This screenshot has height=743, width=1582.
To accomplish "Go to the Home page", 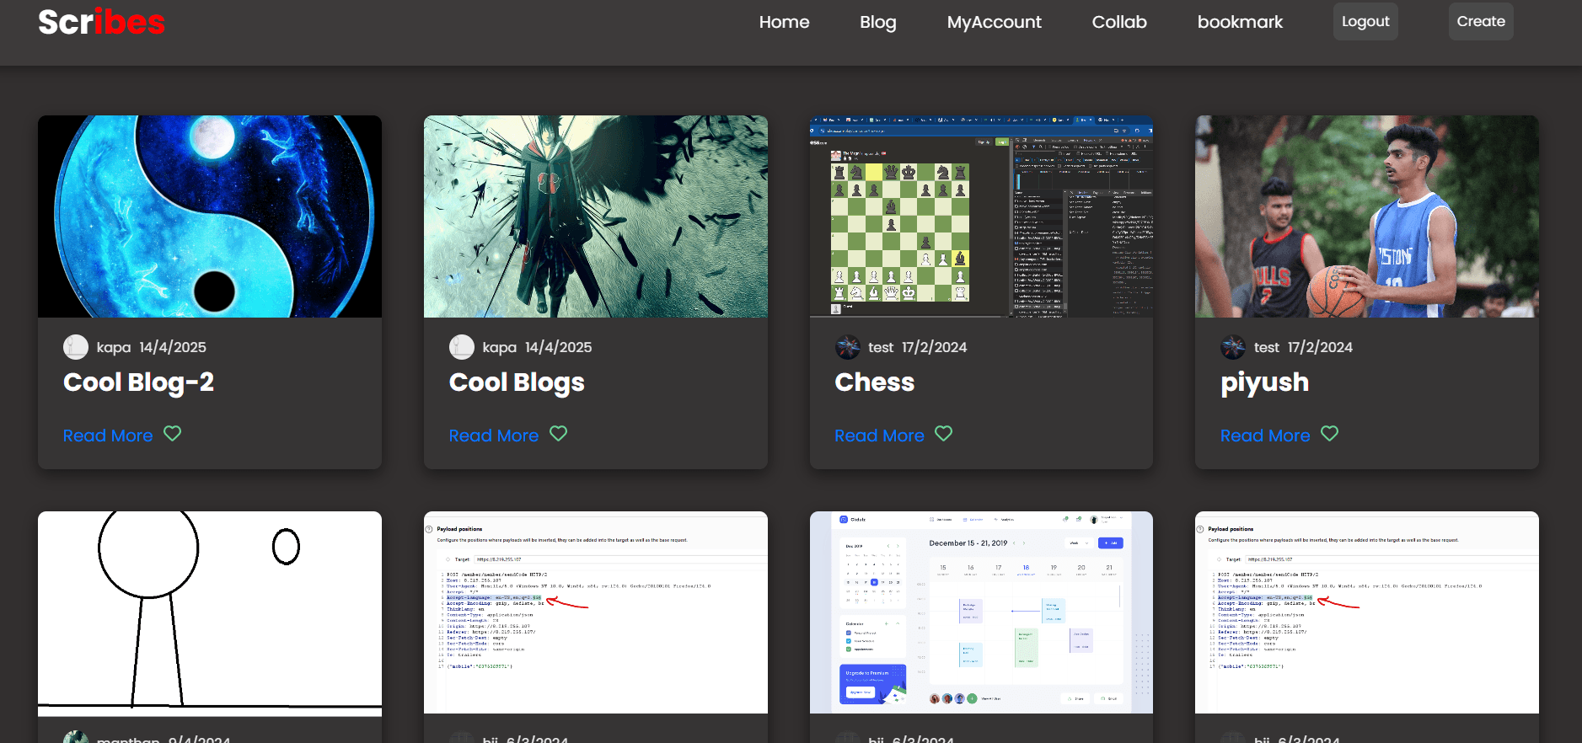I will point(784,22).
